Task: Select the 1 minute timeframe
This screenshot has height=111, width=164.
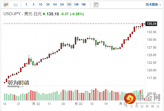Action: [x=26, y=5]
